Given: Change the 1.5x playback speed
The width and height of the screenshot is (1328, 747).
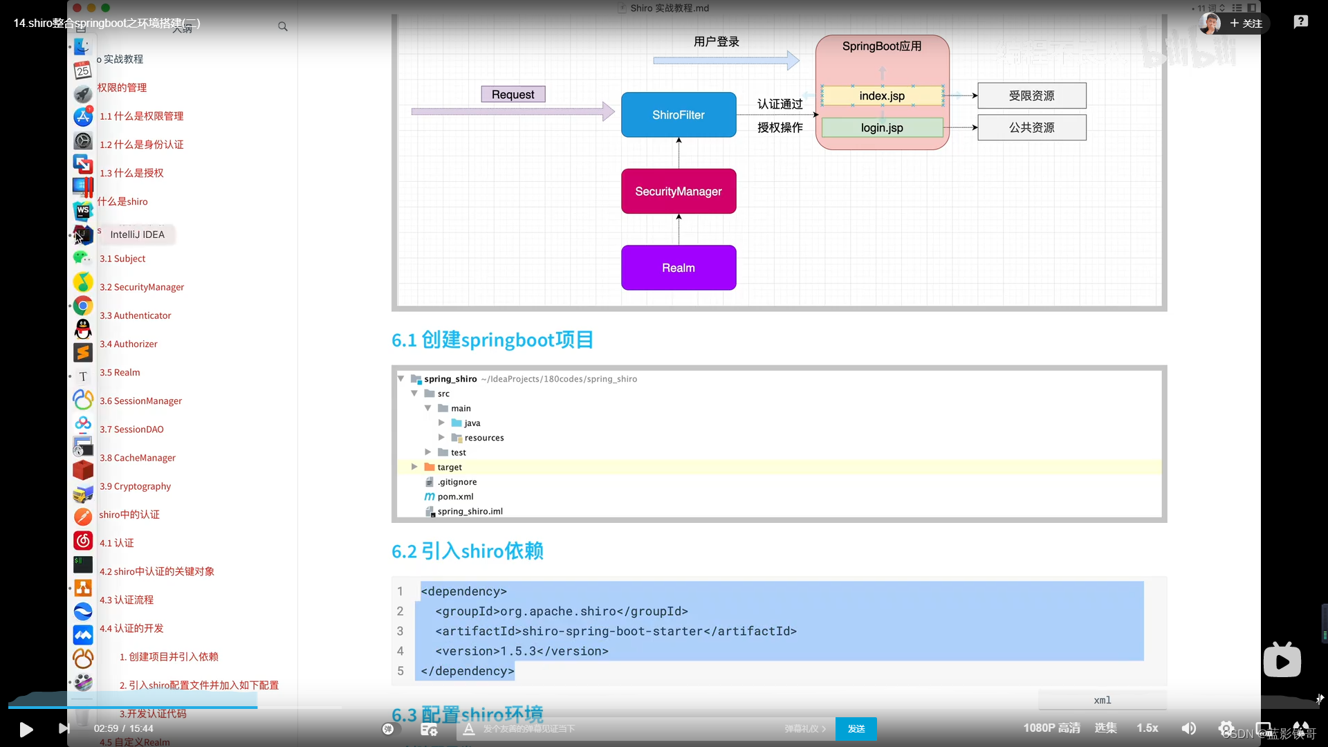Looking at the screenshot, I should point(1147,728).
